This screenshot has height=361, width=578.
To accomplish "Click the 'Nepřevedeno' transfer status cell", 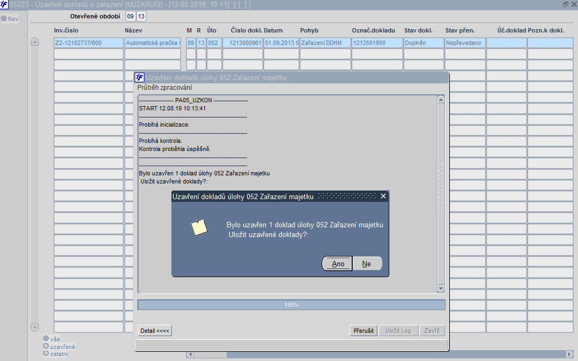I will click(x=465, y=43).
